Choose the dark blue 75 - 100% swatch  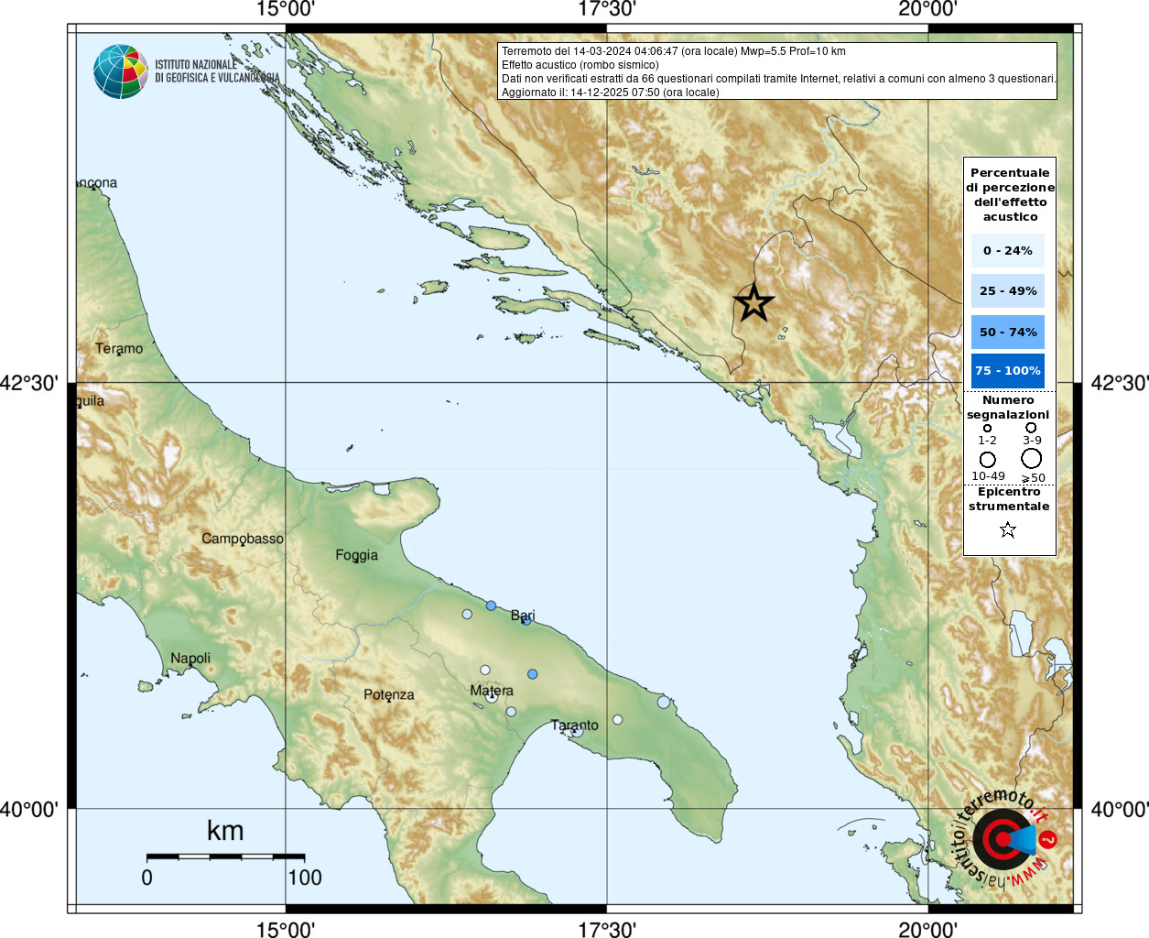[x=1007, y=371]
